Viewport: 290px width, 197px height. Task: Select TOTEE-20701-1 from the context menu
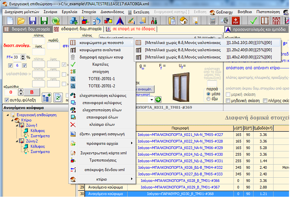click(x=102, y=78)
